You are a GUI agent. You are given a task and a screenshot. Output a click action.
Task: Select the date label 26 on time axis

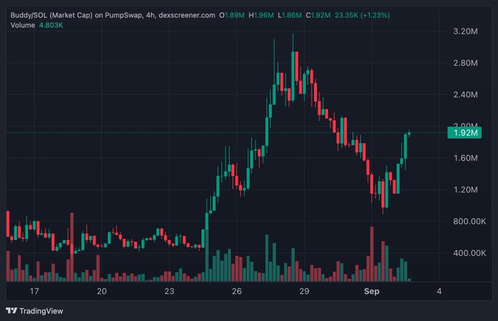(x=237, y=291)
